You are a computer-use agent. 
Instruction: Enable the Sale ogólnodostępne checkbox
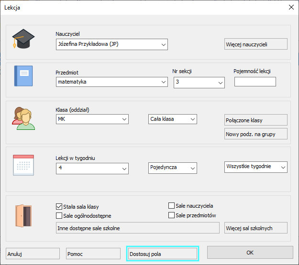[x=59, y=215]
